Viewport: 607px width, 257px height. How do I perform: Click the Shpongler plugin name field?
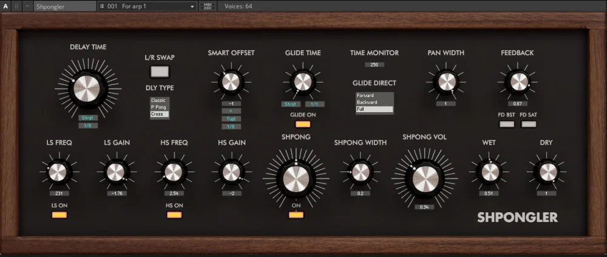[x=65, y=6]
